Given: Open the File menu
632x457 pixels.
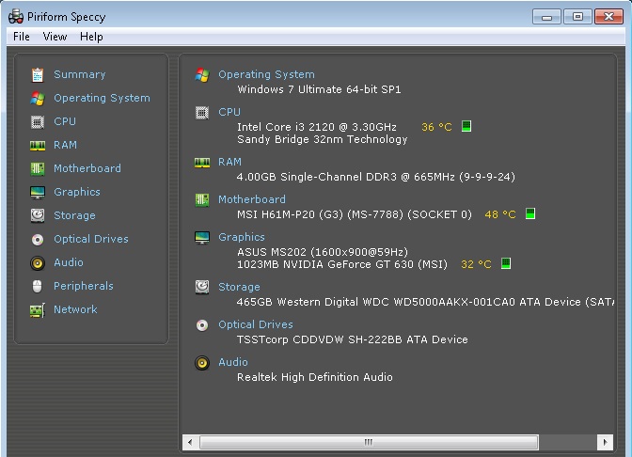Looking at the screenshot, I should click(22, 37).
